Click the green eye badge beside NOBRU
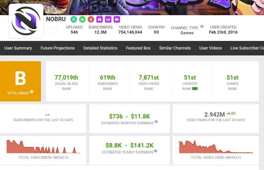The image size is (264, 170). point(82,19)
